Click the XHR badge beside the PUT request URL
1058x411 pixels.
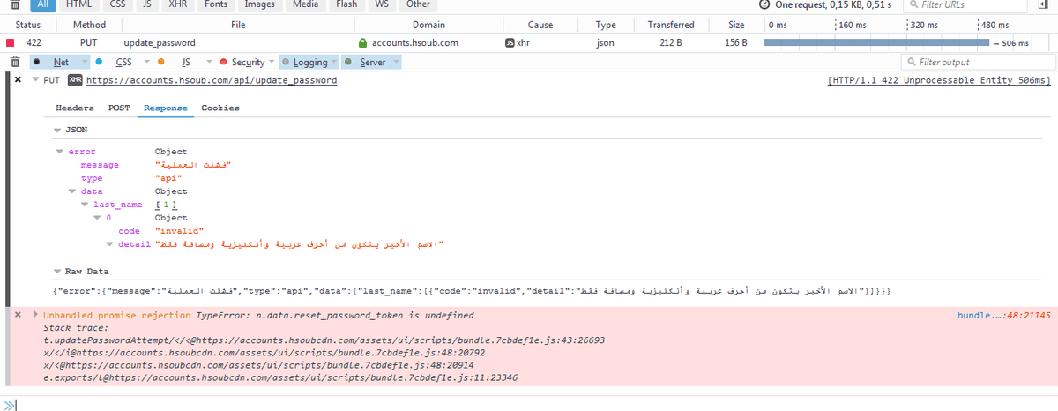tap(75, 80)
